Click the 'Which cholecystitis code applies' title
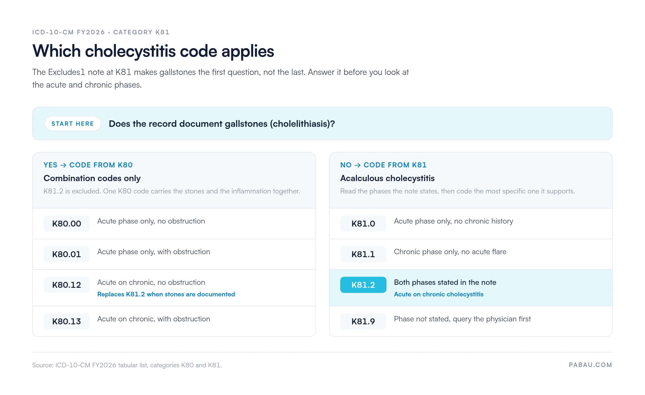This screenshot has height=395, width=645. coord(153,51)
